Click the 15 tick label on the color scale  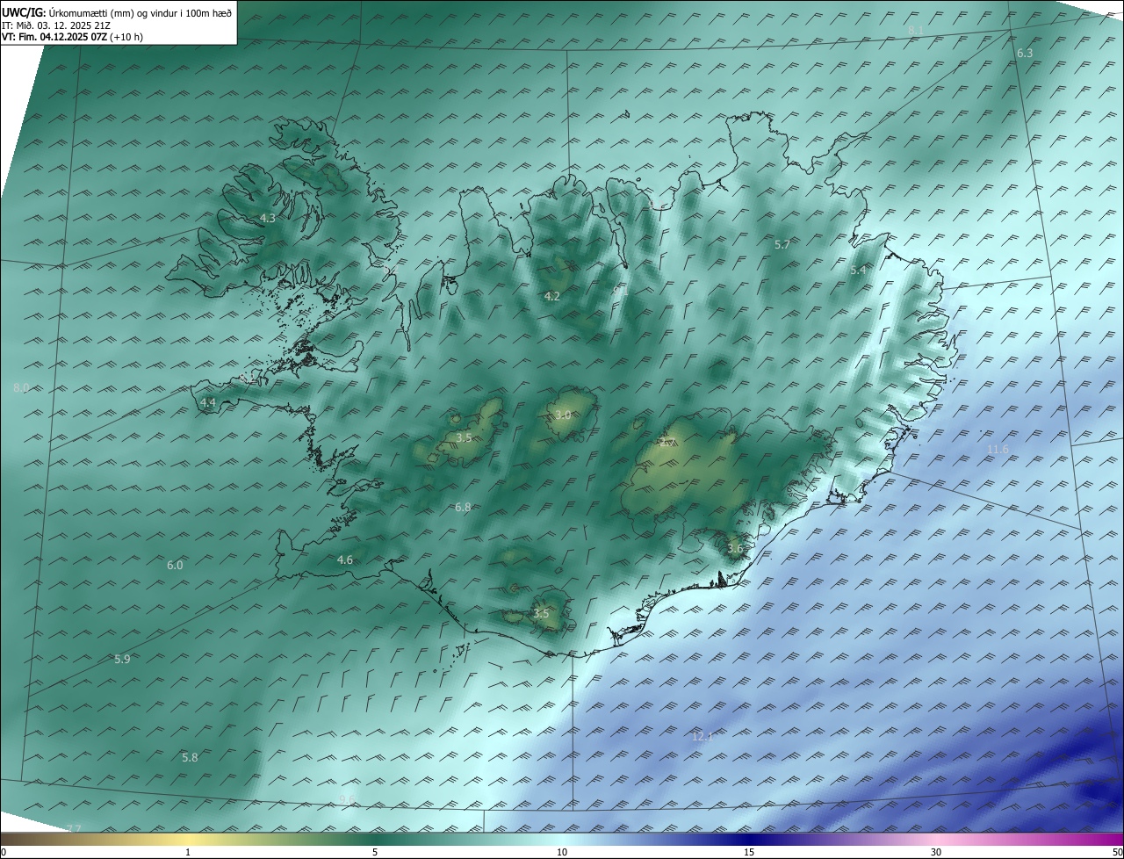[749, 852]
